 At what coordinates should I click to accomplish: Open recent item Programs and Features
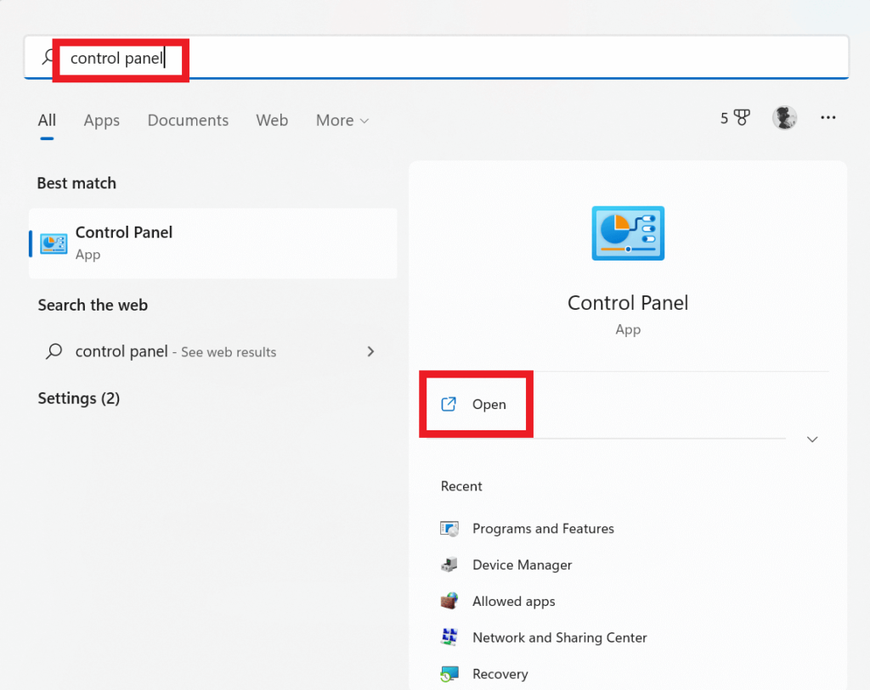543,529
